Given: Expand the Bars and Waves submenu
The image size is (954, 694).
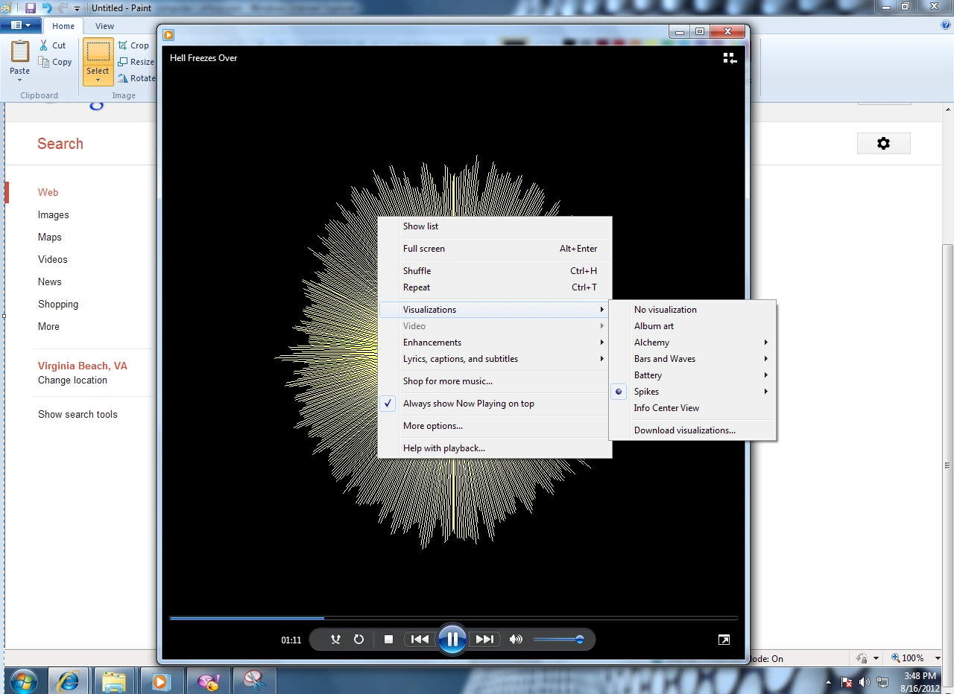Looking at the screenshot, I should [x=665, y=358].
